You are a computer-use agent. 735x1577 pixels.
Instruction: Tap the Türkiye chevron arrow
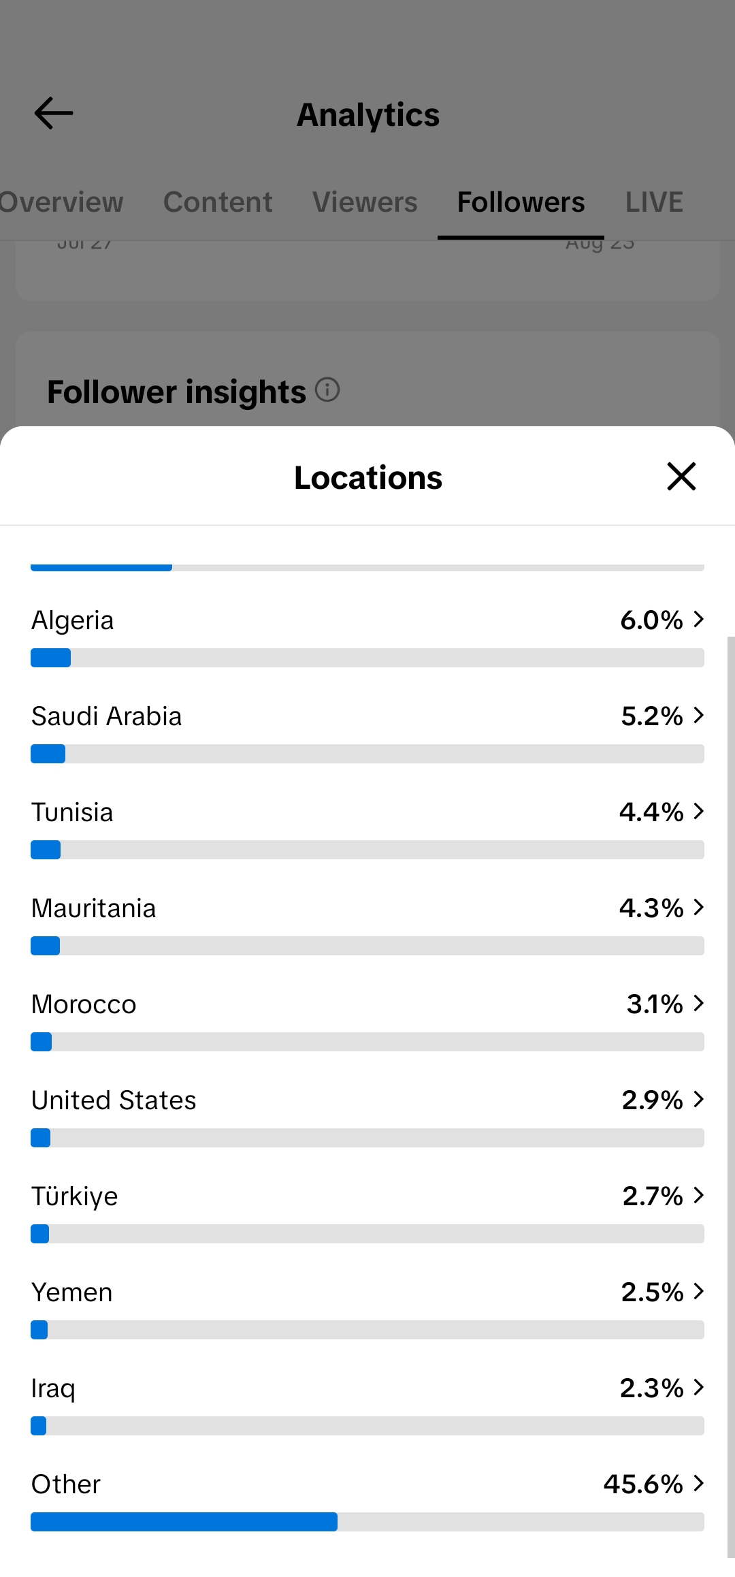coord(698,1195)
